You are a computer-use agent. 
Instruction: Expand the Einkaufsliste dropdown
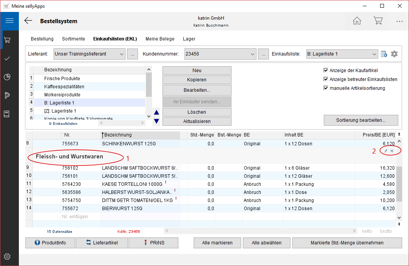tap(374, 54)
